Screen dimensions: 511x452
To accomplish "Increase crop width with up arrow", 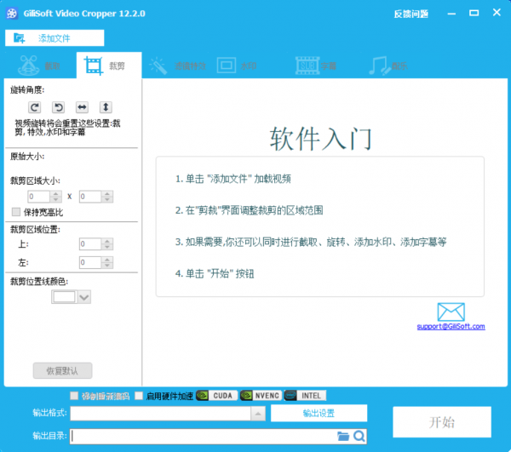I will [55, 193].
